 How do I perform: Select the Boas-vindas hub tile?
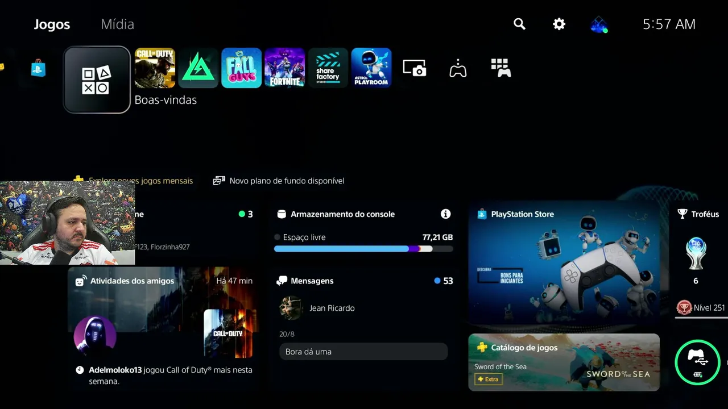pos(97,80)
